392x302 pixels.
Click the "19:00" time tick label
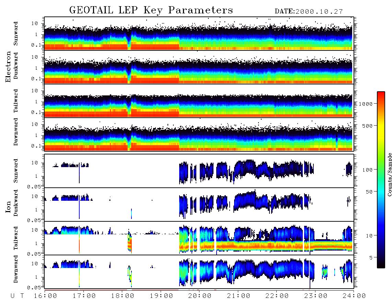pos(161,296)
